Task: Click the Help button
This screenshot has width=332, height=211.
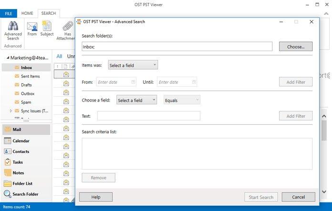Action: [96, 197]
